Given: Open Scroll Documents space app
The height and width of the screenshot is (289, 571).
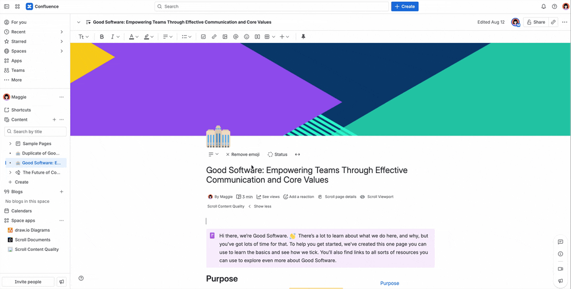Looking at the screenshot, I should [x=32, y=240].
